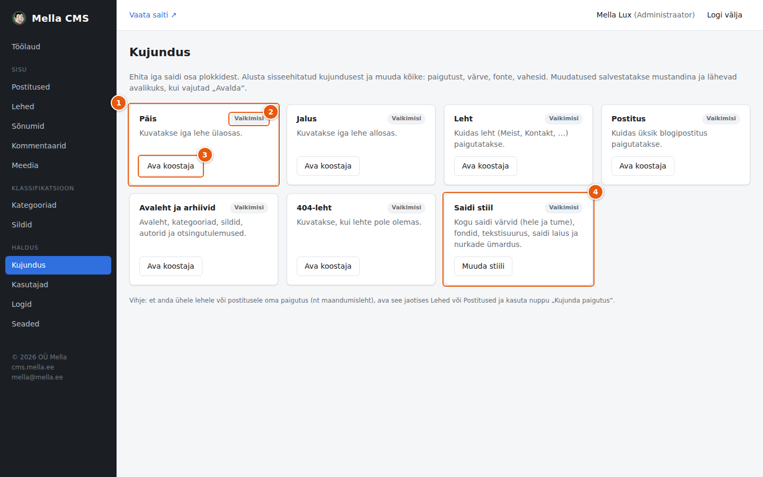The width and height of the screenshot is (763, 477).
Task: Select Sõnumid in the sidebar
Action: [x=58, y=126]
